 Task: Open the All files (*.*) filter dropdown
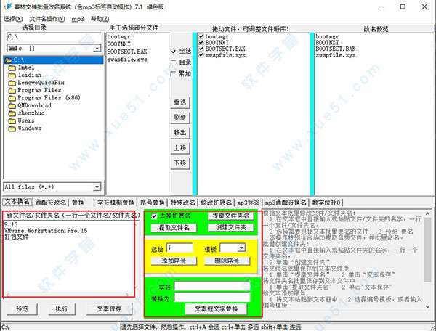click(x=97, y=187)
